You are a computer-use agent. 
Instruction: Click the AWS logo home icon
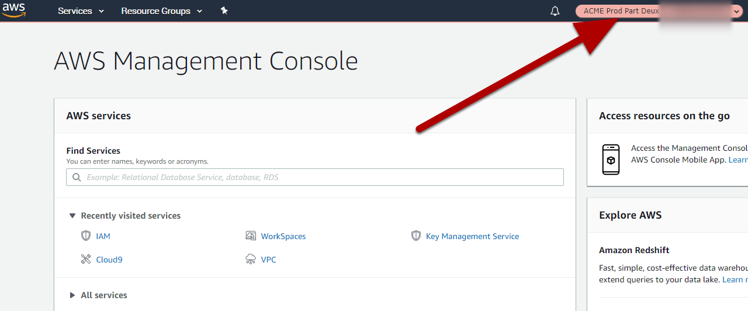(13, 11)
